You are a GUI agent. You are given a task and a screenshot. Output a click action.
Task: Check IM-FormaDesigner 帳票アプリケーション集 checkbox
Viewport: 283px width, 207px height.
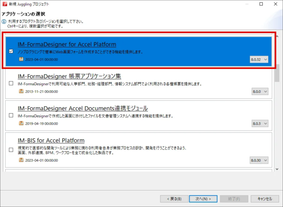11,83
